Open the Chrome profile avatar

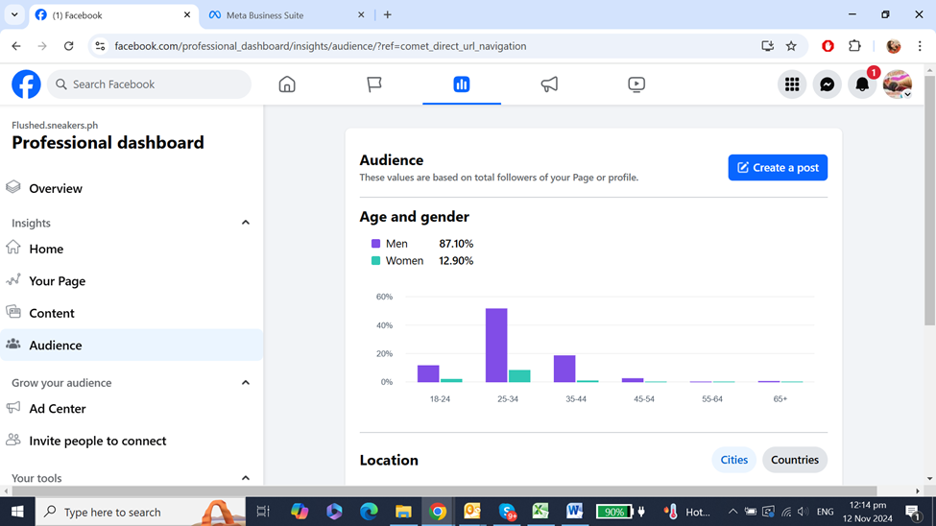click(x=894, y=46)
